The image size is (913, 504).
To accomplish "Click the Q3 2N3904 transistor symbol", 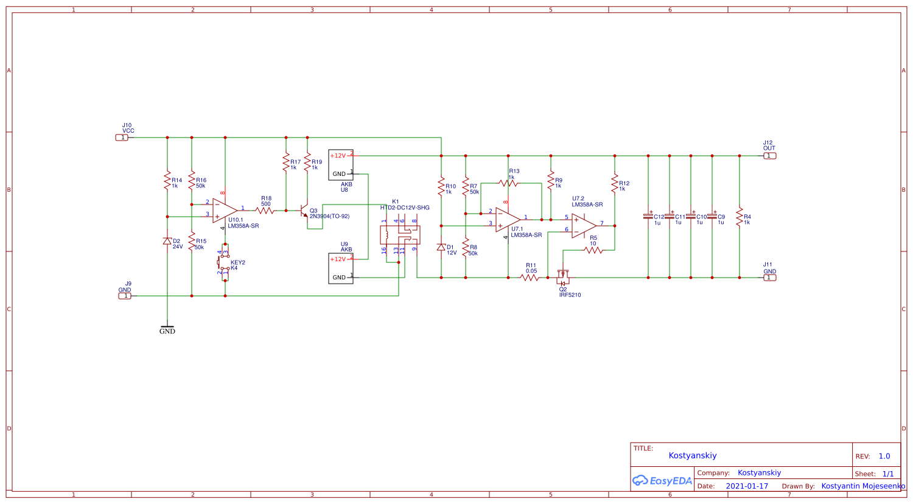I will [304, 211].
